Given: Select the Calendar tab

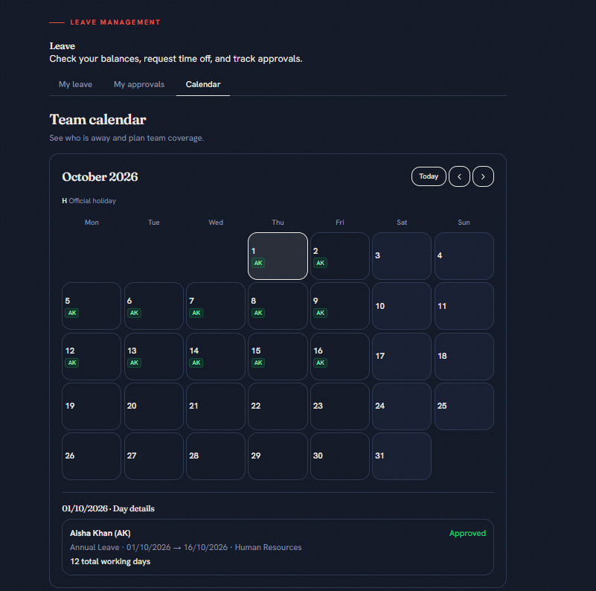Looking at the screenshot, I should click(203, 84).
